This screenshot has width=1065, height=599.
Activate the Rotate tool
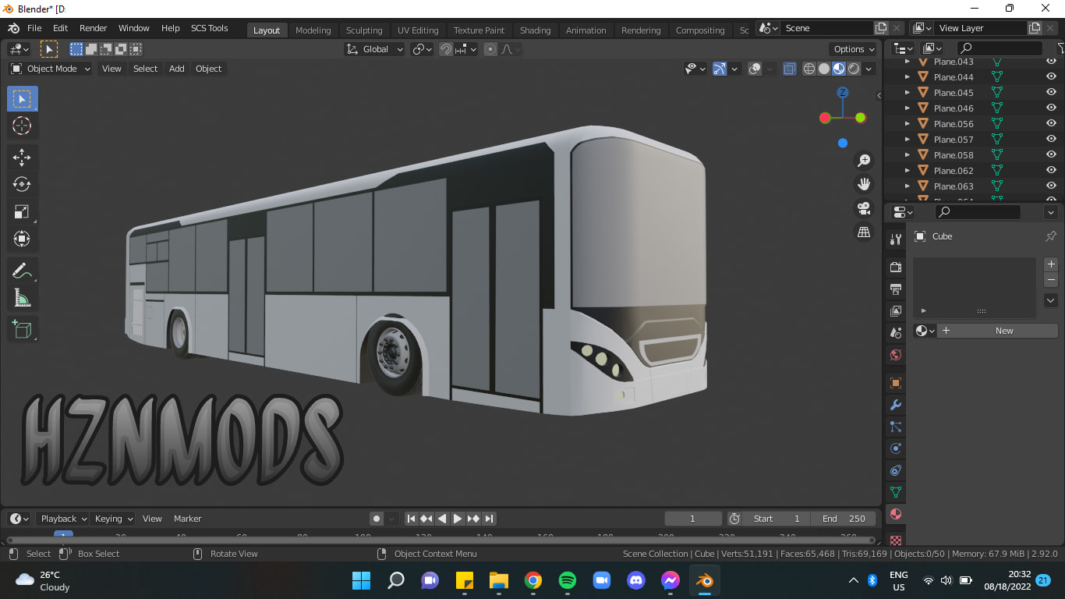coord(22,184)
